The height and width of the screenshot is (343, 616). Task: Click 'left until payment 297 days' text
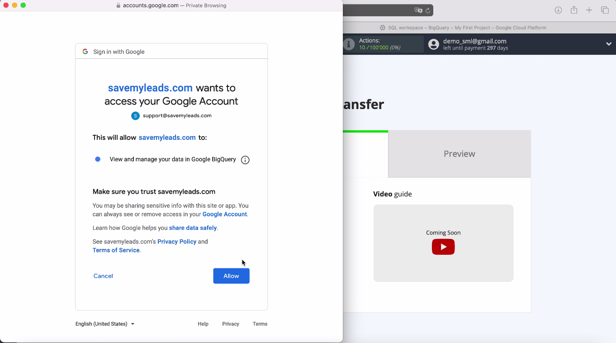[475, 48]
